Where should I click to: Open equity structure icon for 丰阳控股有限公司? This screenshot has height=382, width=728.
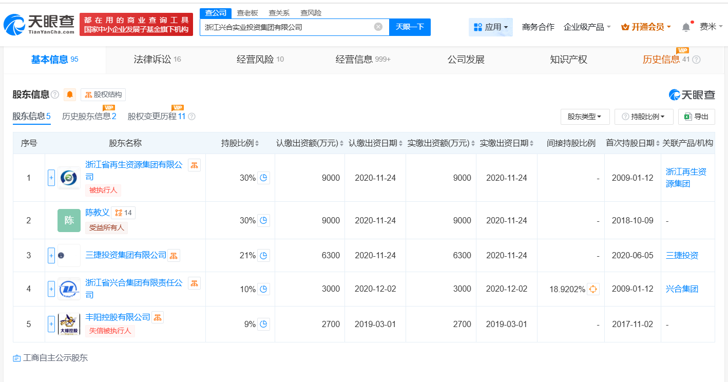coord(157,317)
